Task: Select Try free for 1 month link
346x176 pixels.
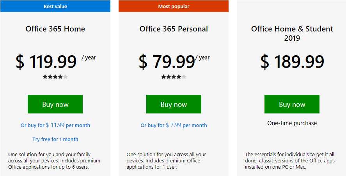Action: 55,139
